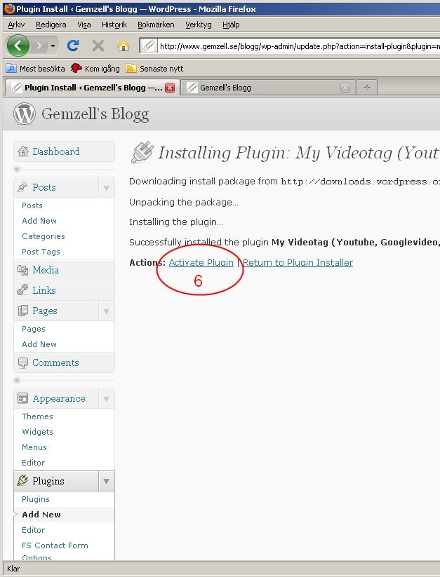This screenshot has width=440, height=577.
Task: Open a new tab with plus button
Action: (x=367, y=88)
